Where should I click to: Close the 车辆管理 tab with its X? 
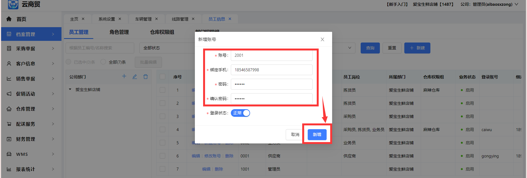(156, 19)
